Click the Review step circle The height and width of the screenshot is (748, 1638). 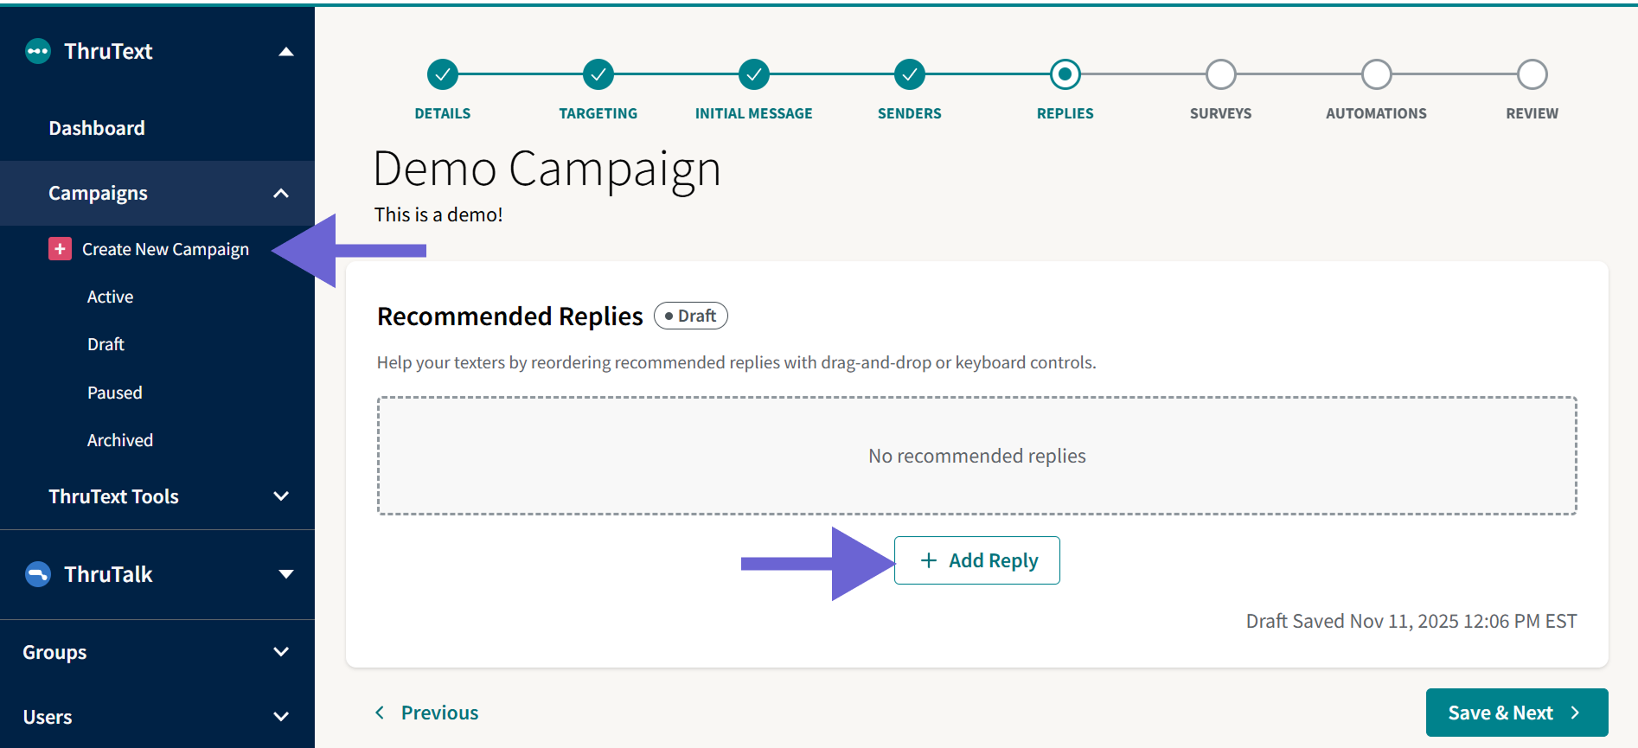pyautogui.click(x=1532, y=74)
